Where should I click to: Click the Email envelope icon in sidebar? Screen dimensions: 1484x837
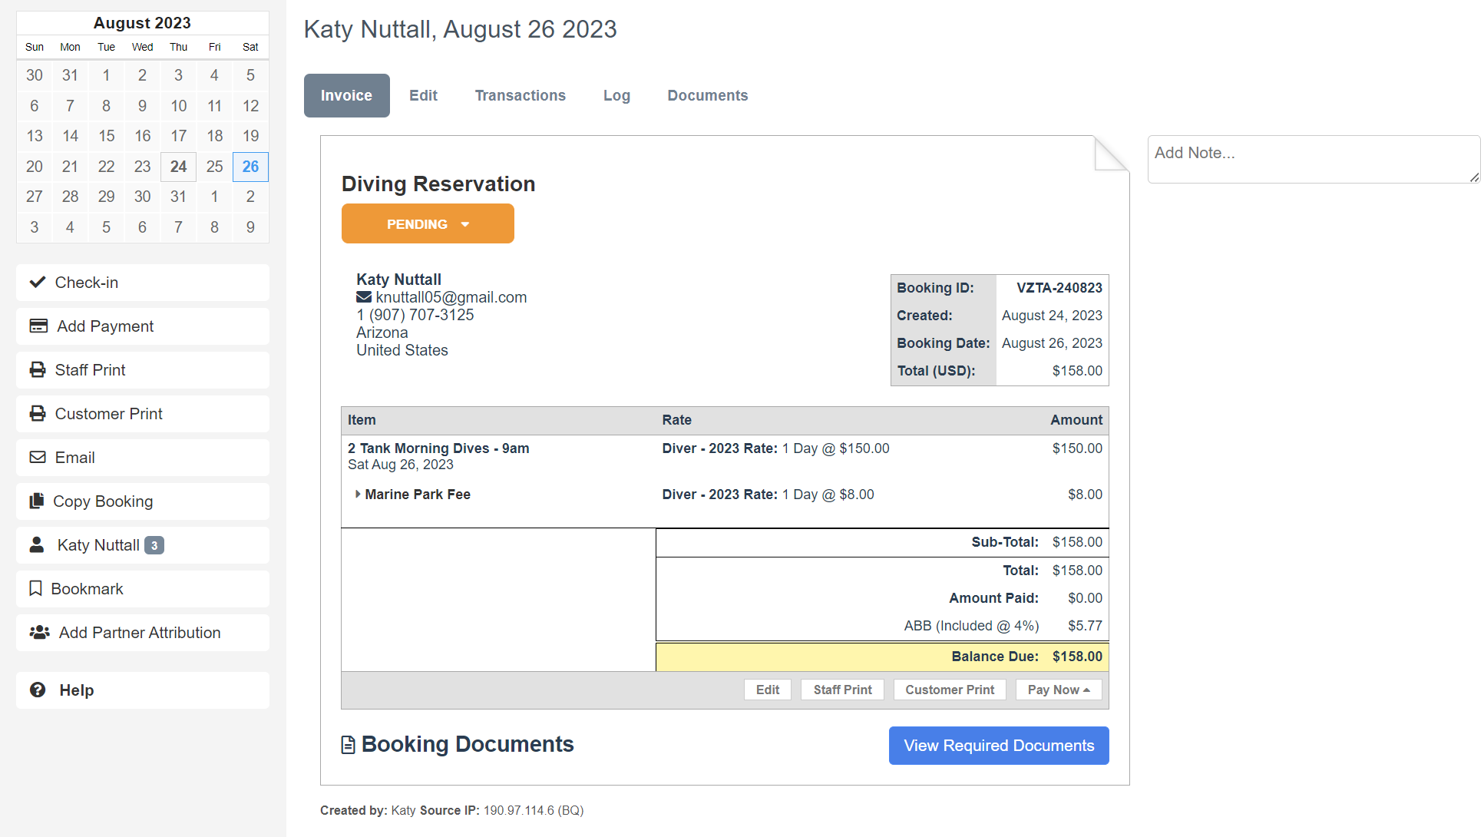coord(38,457)
